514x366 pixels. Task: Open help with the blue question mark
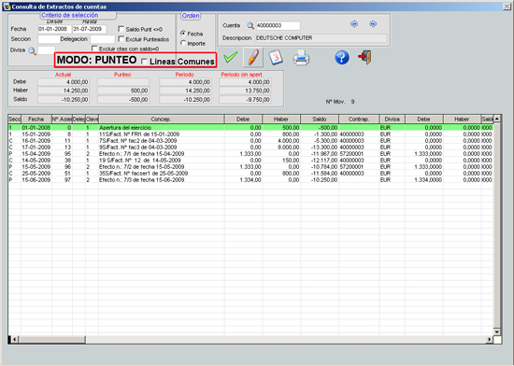341,57
